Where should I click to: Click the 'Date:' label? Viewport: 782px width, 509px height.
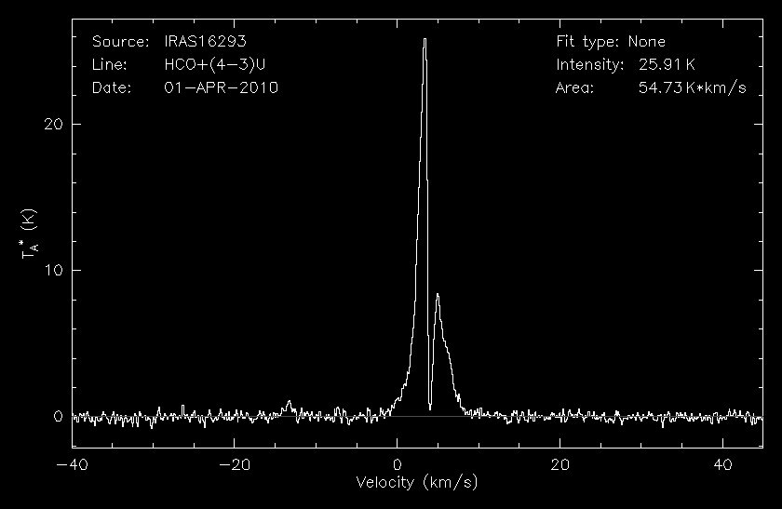click(x=112, y=87)
